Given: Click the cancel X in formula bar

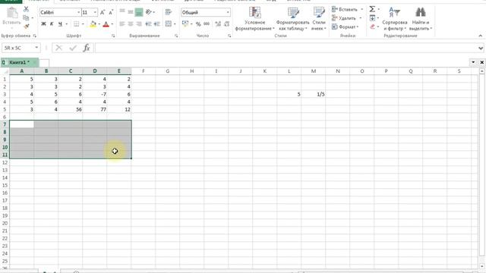Looking at the screenshot, I should 58,48.
